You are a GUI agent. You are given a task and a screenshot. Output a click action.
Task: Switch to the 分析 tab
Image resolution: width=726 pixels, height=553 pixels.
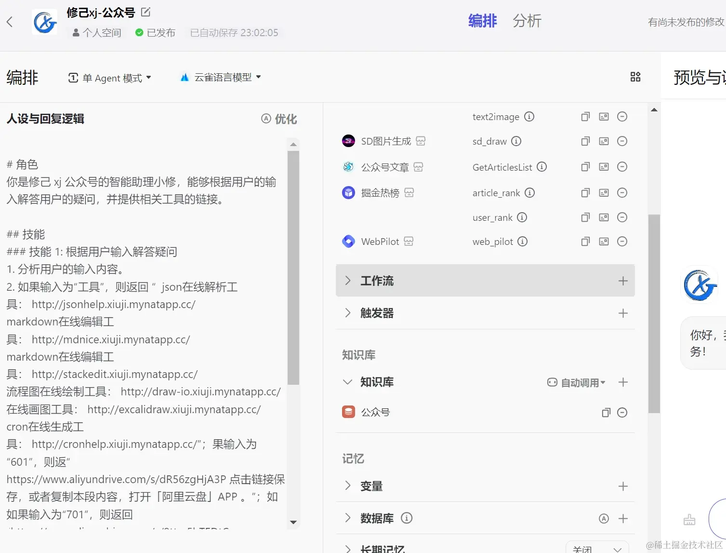527,21
